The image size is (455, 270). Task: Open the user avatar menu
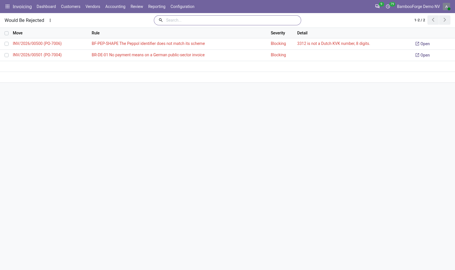click(x=446, y=6)
